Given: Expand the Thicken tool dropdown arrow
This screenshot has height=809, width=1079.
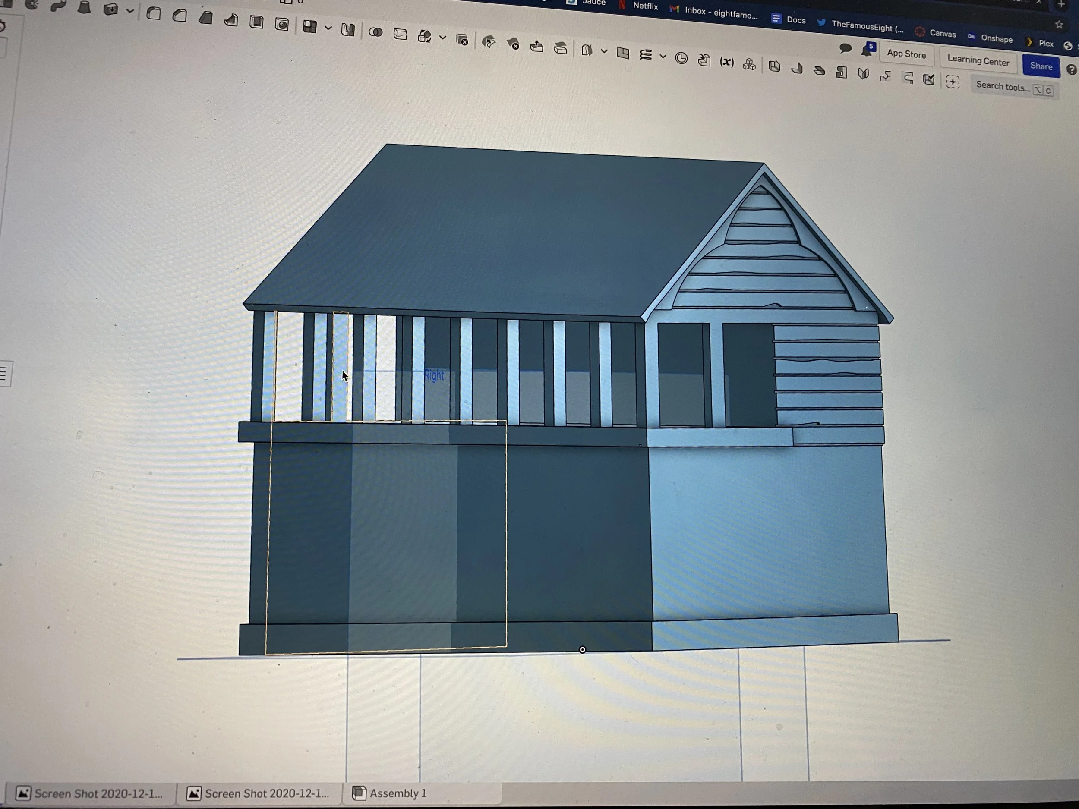Looking at the screenshot, I should [x=130, y=11].
